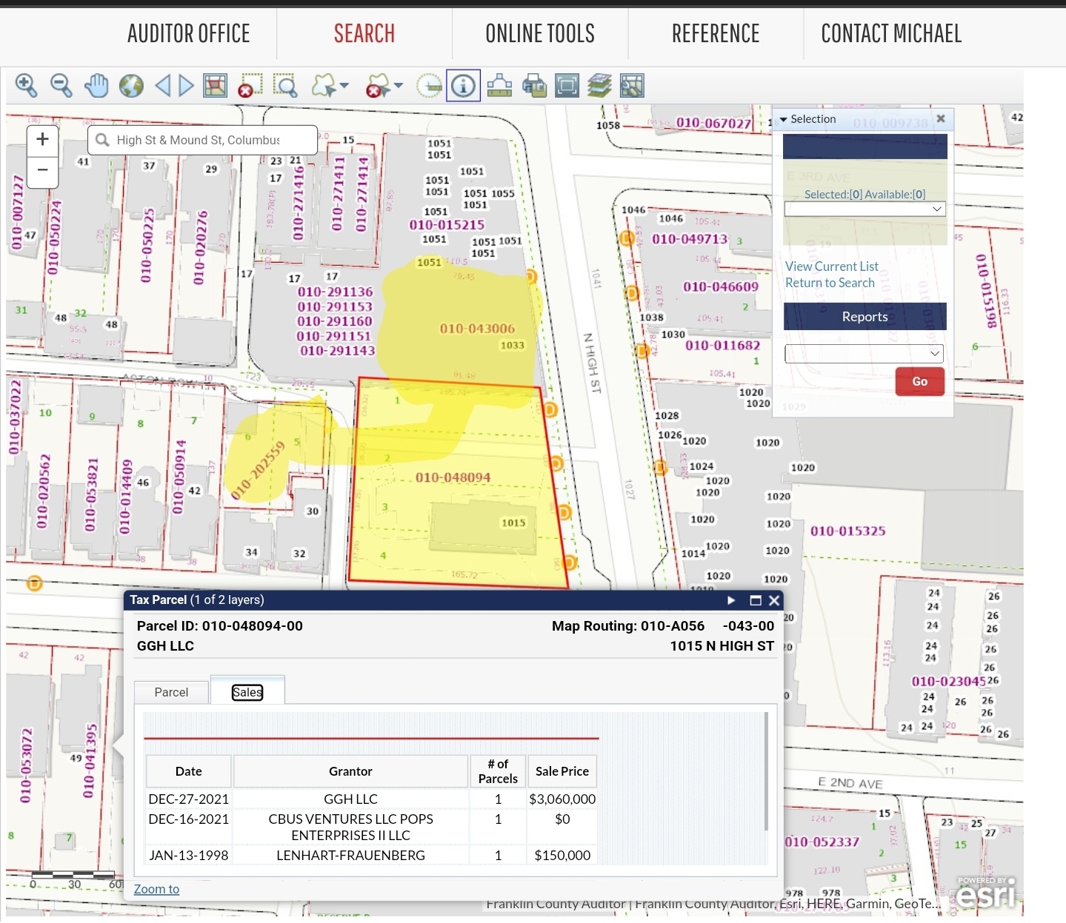Close the Selection panel
The width and height of the screenshot is (1066, 923).
tap(941, 118)
